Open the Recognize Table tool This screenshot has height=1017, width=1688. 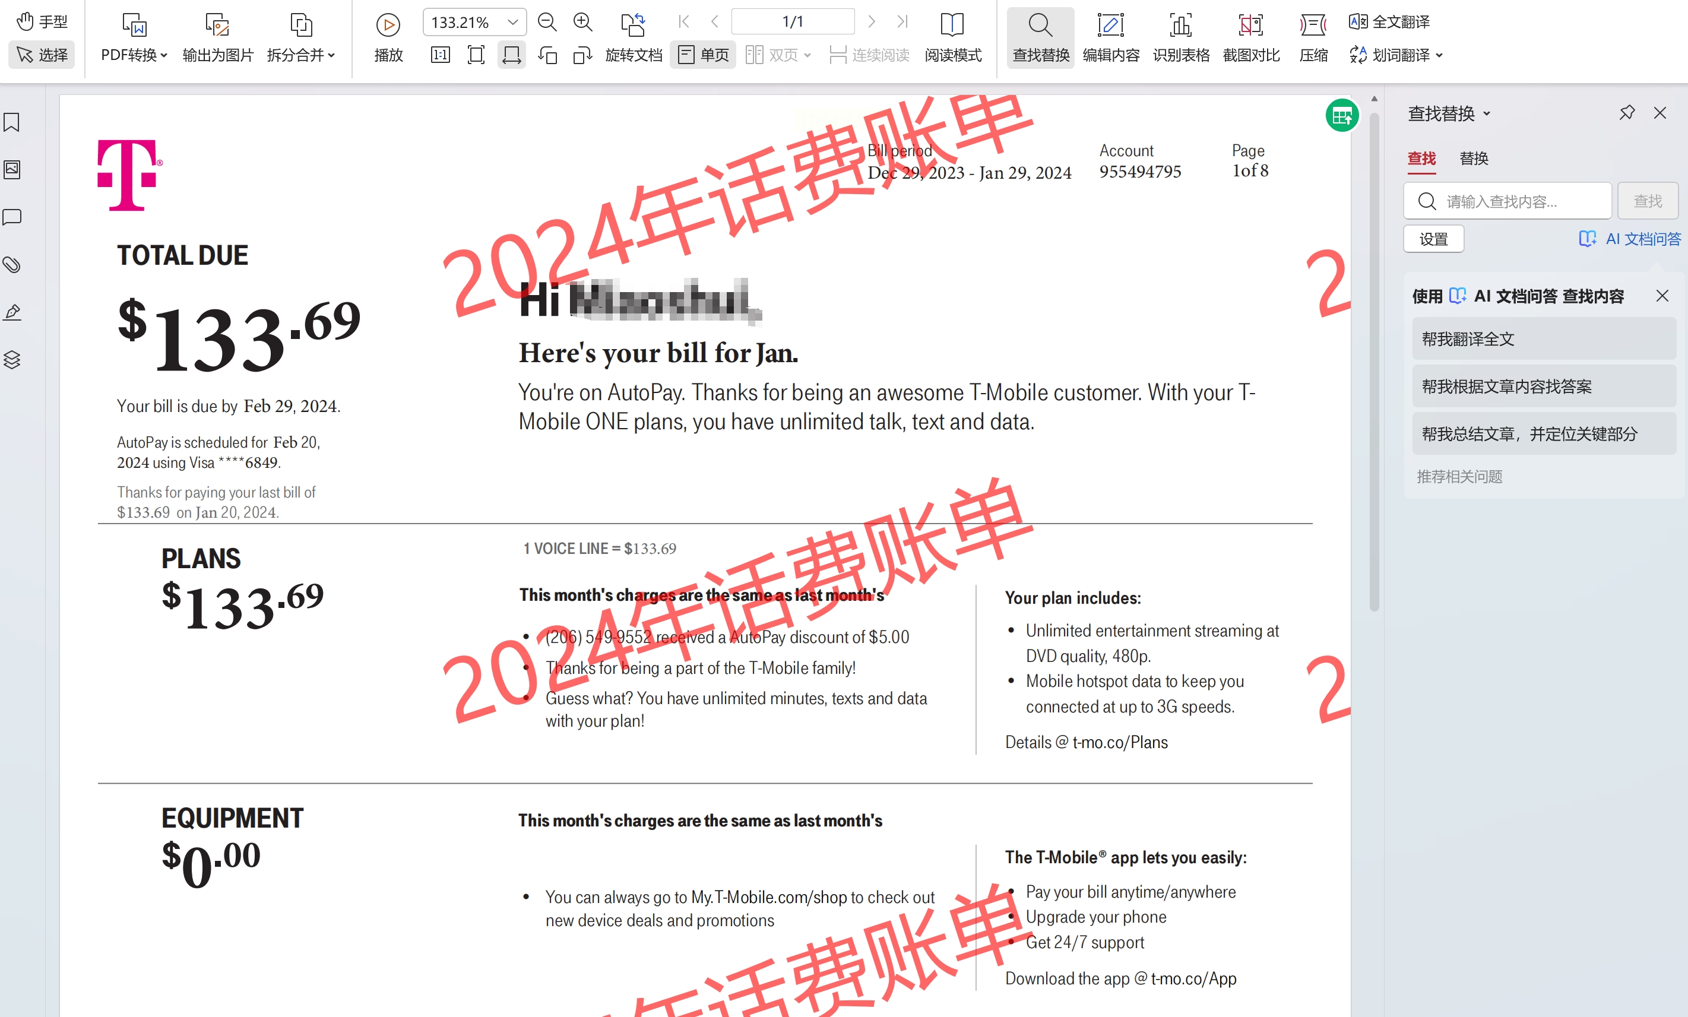[x=1180, y=37]
